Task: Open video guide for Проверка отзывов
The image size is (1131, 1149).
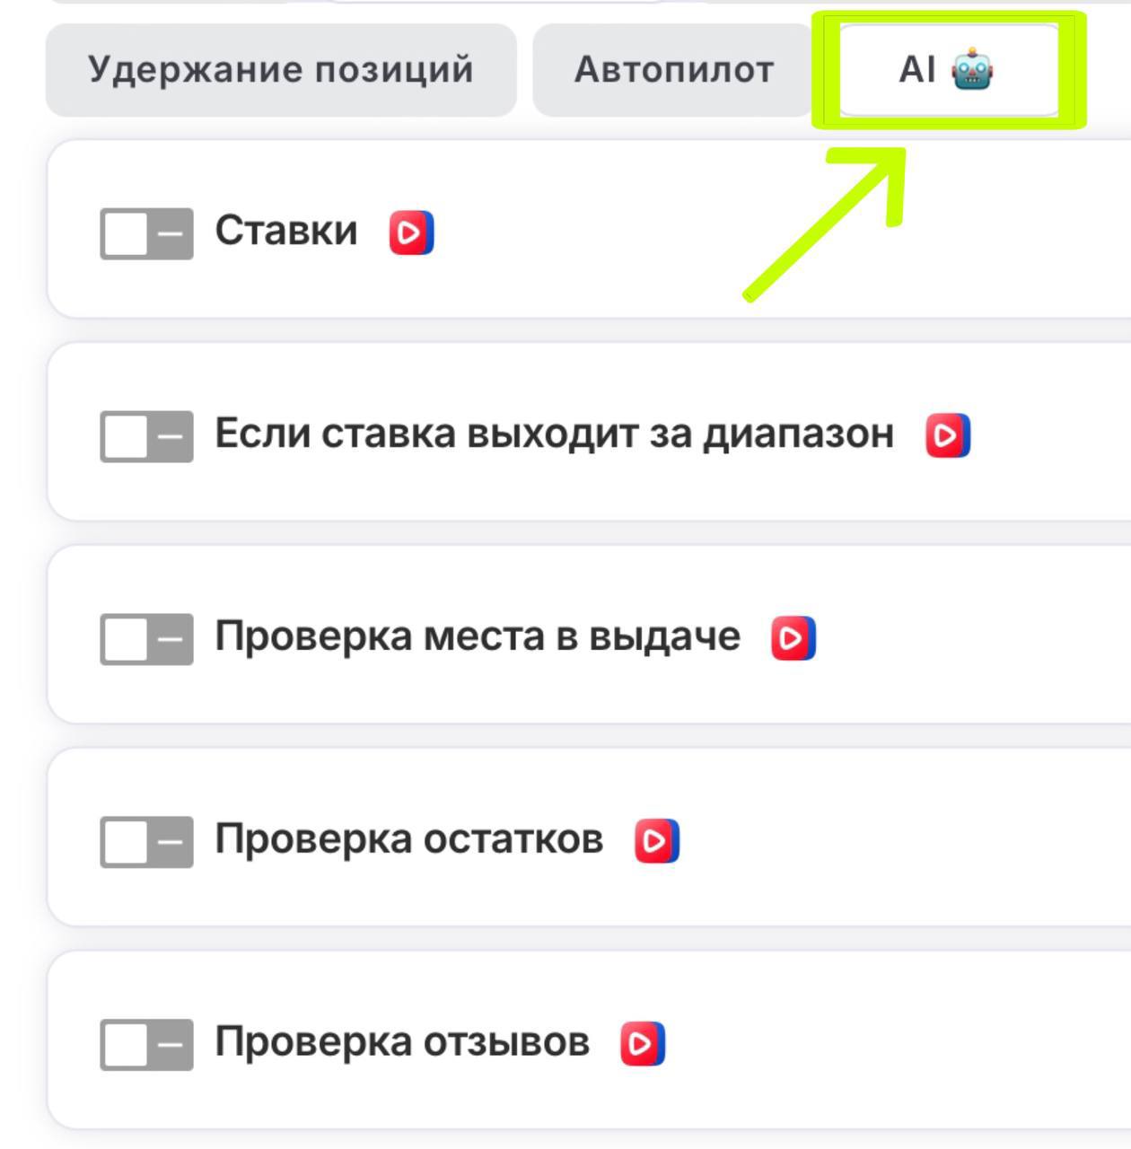Action: pos(643,1044)
